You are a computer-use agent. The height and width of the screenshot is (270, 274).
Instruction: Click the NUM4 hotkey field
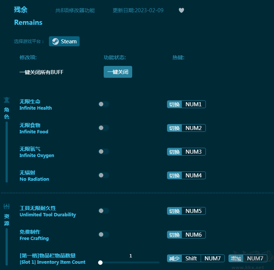point(193,176)
